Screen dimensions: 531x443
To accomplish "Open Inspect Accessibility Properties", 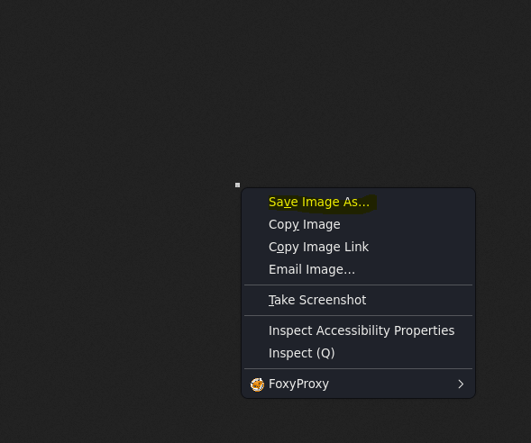I will (x=358, y=330).
